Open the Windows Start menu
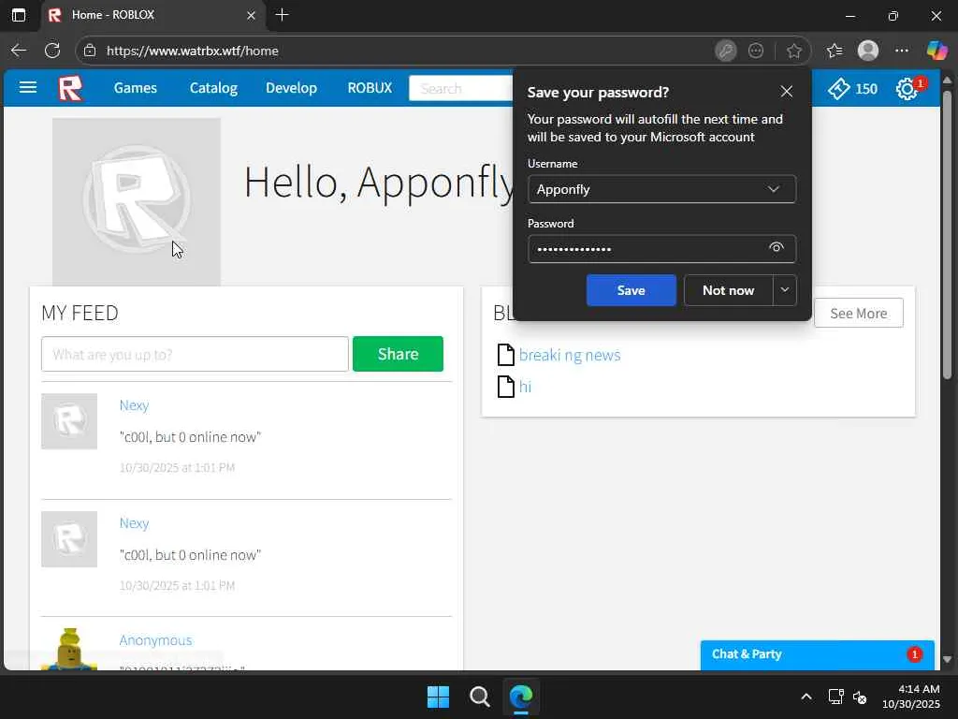This screenshot has width=958, height=719. pyautogui.click(x=438, y=697)
